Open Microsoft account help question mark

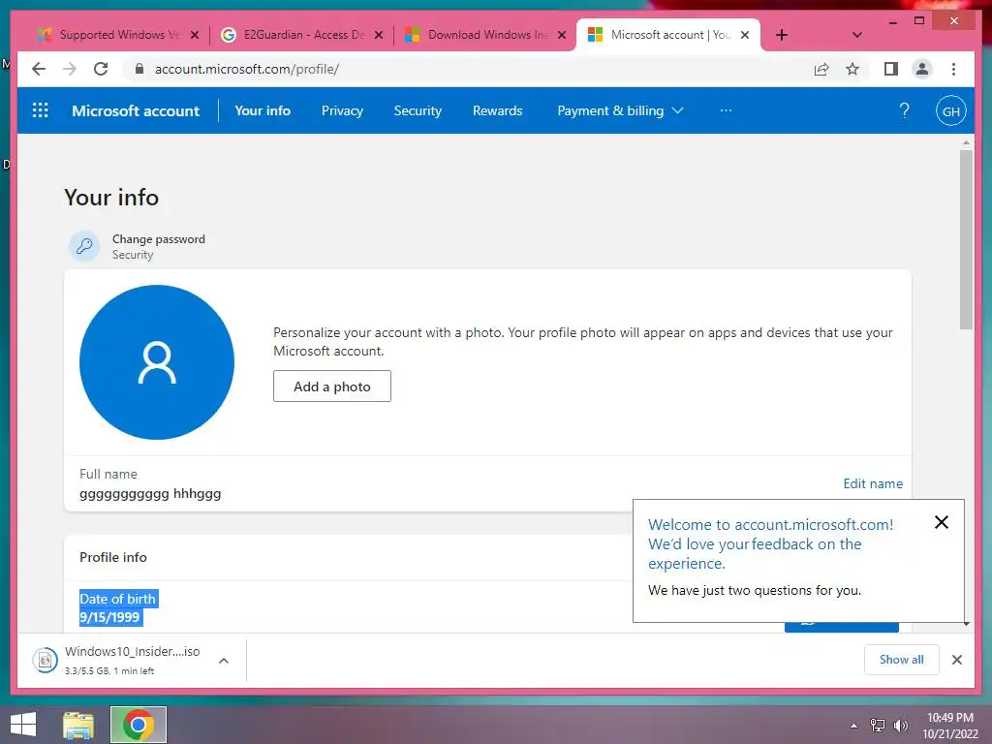coord(904,110)
